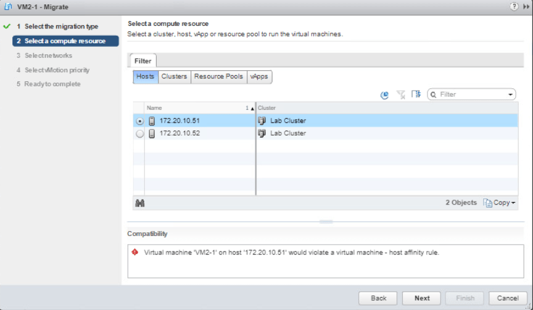Select the radio button for host 172.20.10.51
533x310 pixels.
[x=139, y=121]
